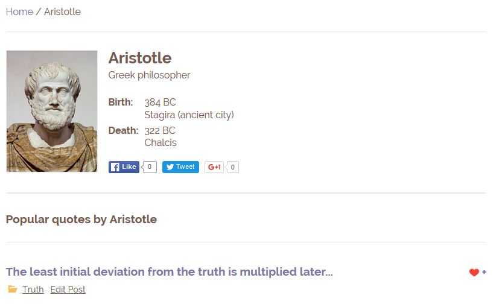Viewport: 502px width, 304px height.
Task: Click the Facebook Like button
Action: coord(124,167)
